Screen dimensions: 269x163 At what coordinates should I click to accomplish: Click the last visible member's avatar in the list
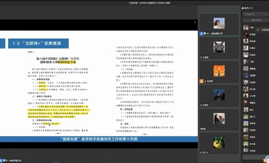click(246, 150)
